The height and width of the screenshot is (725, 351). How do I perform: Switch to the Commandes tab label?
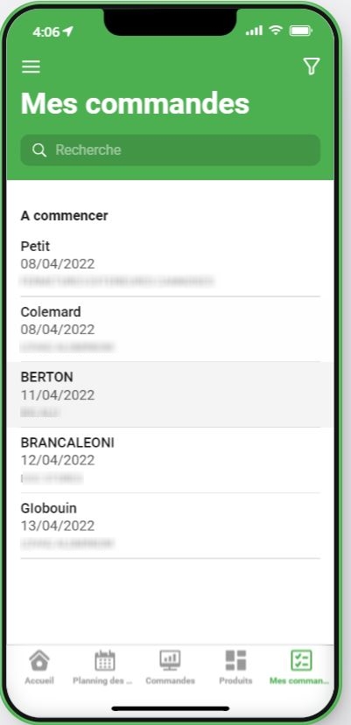click(x=170, y=680)
